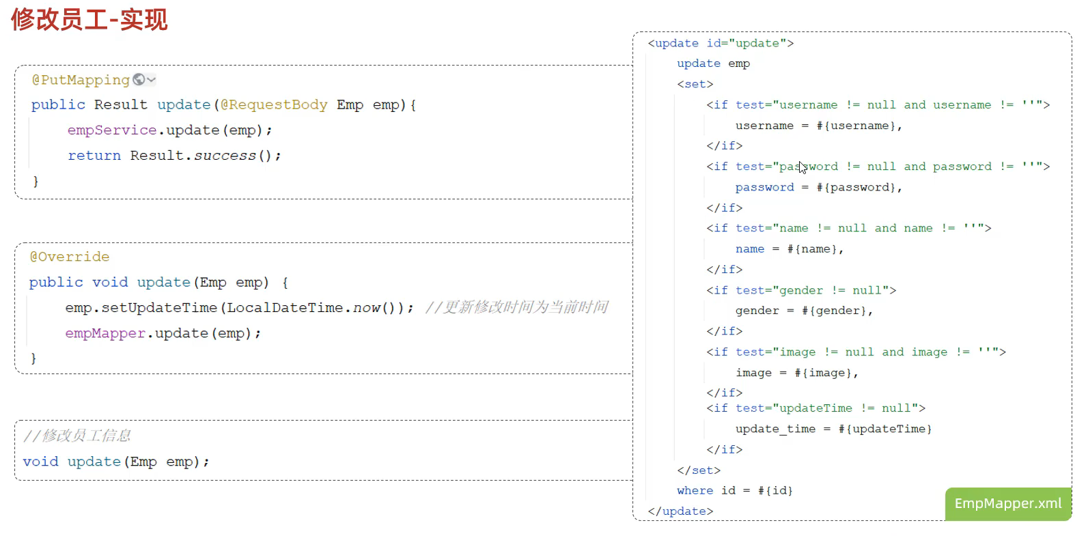Select the @Override annotation
Viewport: 1088px width, 536px height.
tap(70, 257)
